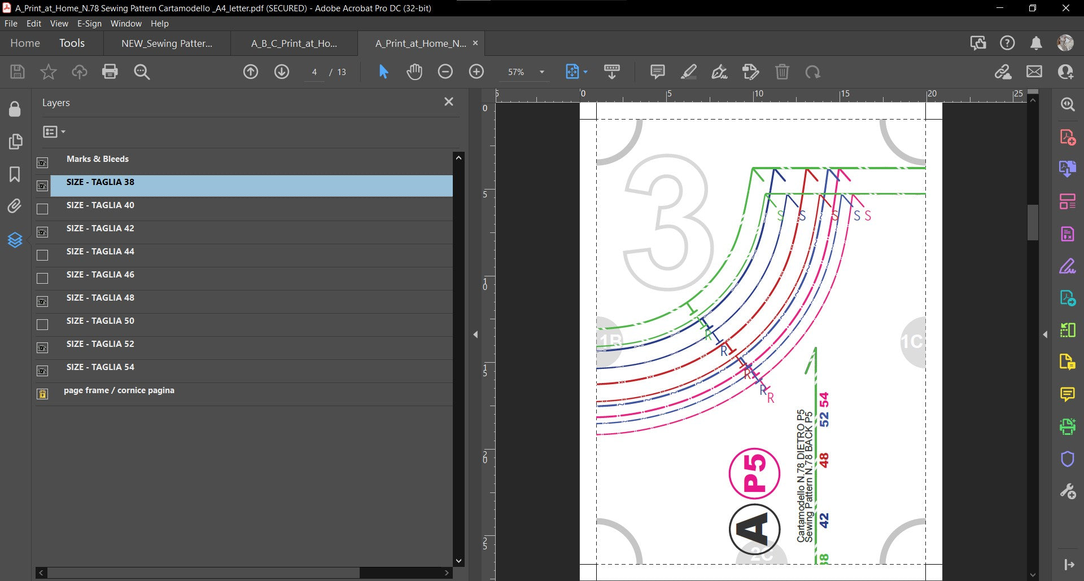This screenshot has height=581, width=1084.
Task: Open the fit page options dropdown
Action: pyautogui.click(x=585, y=72)
